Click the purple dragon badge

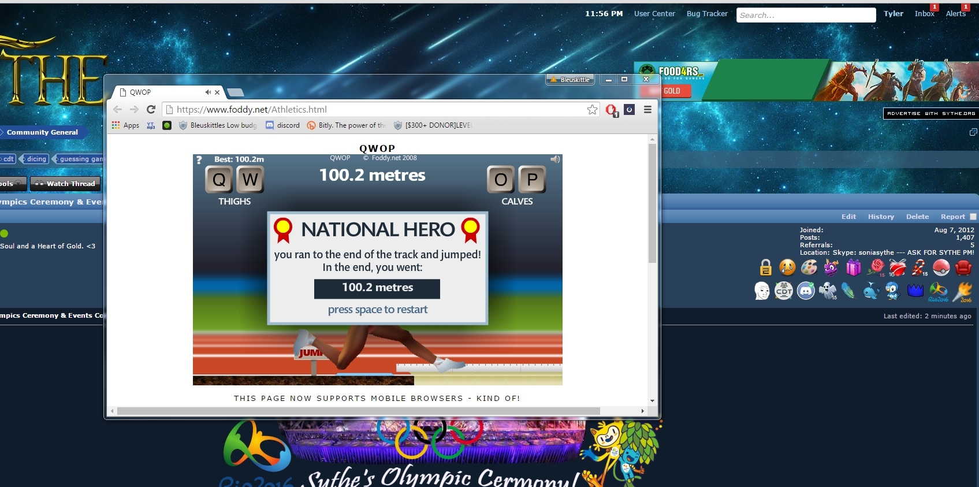pyautogui.click(x=831, y=267)
